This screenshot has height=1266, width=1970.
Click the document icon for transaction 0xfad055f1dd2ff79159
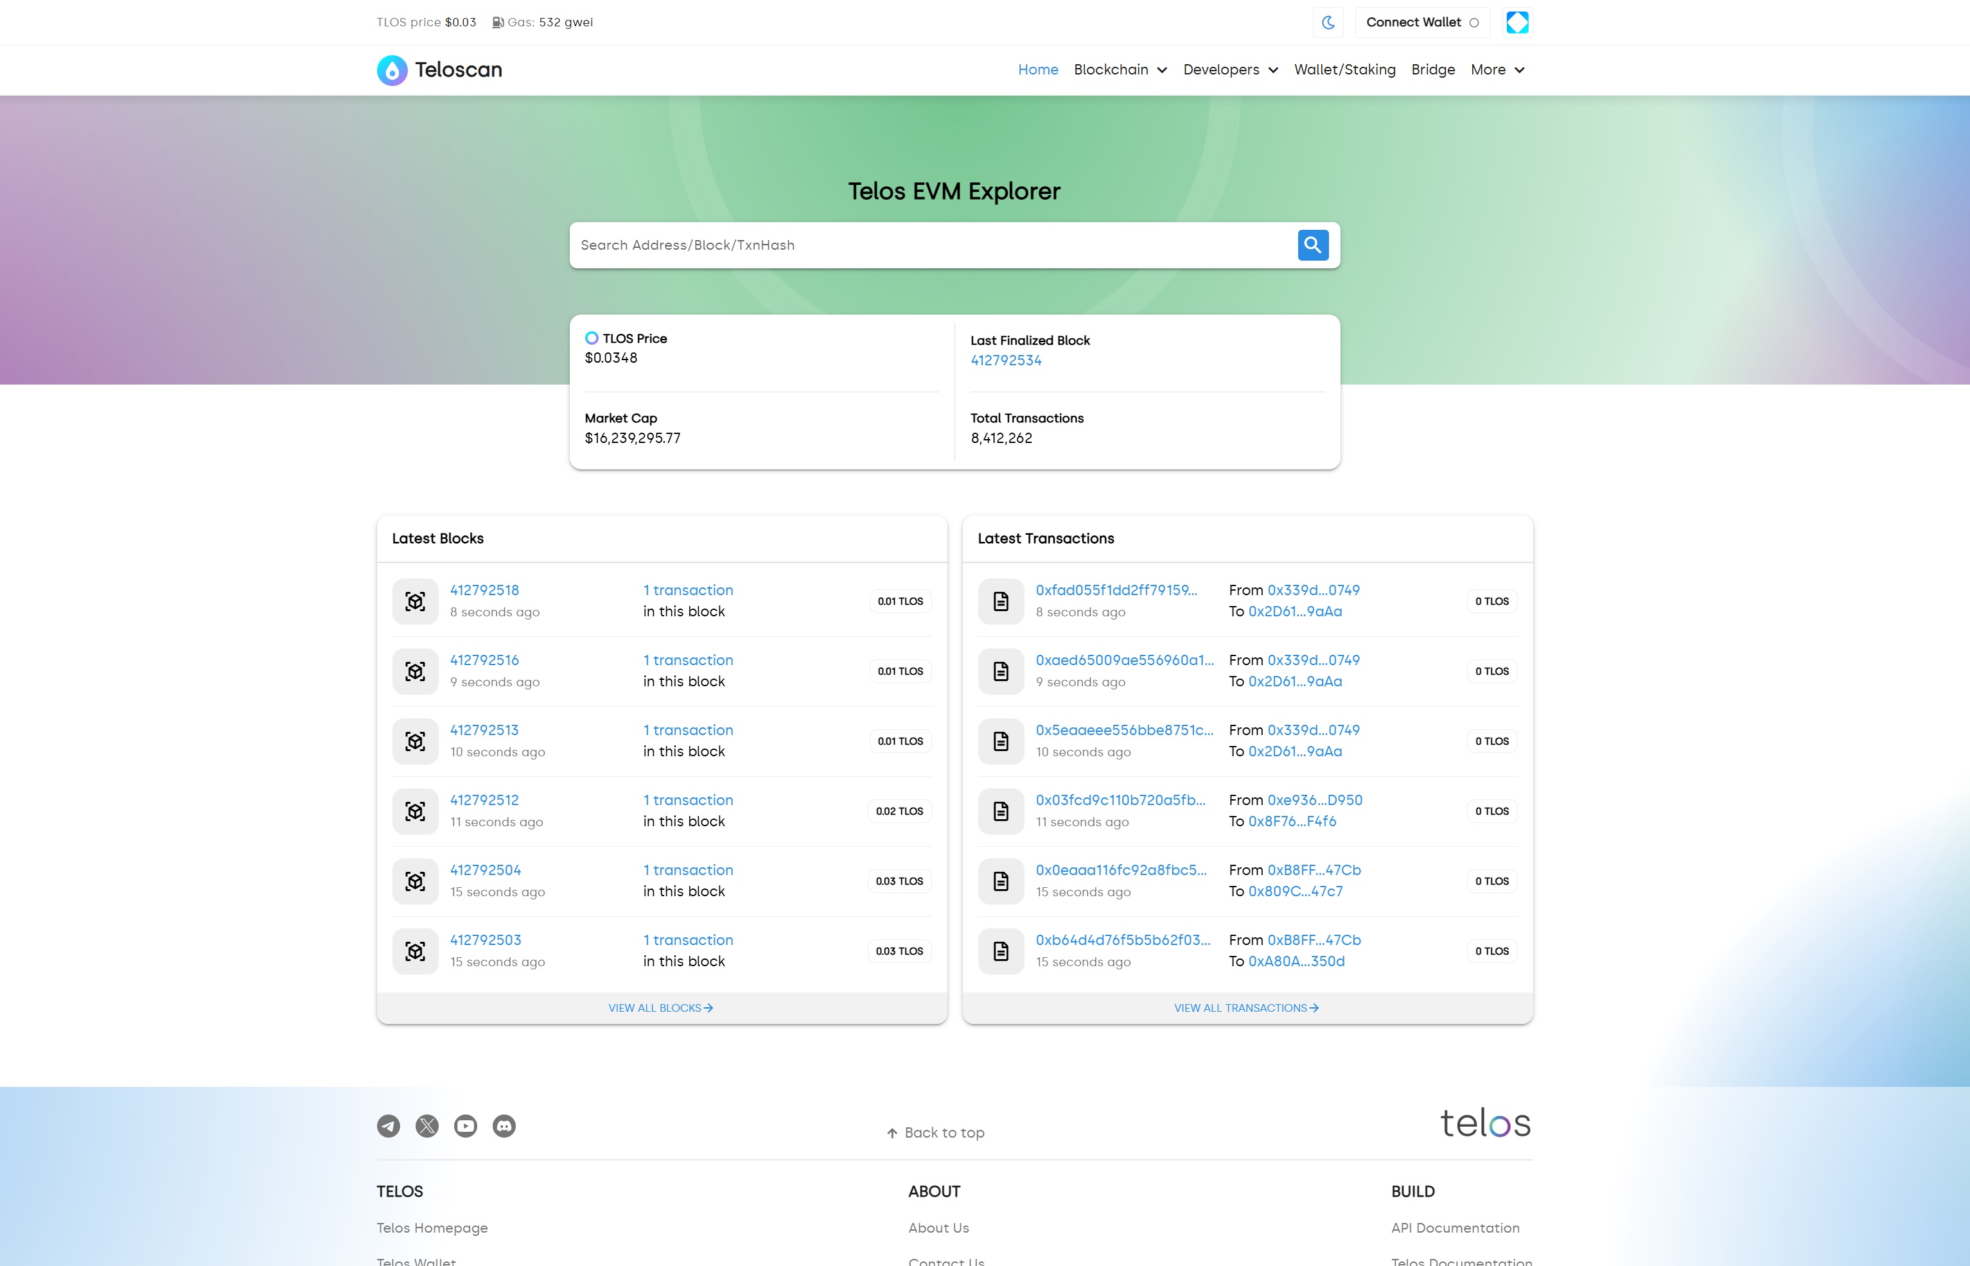(x=1001, y=602)
